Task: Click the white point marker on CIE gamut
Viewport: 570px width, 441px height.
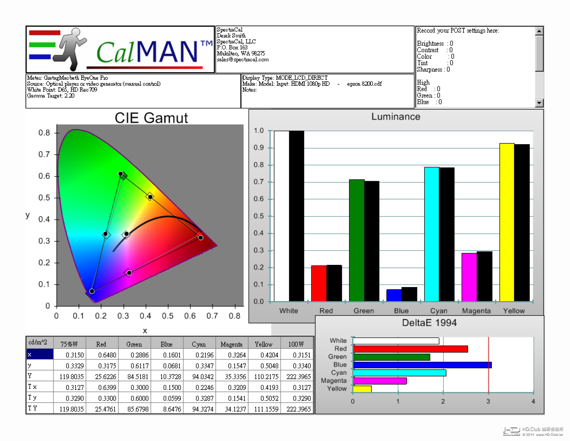Action: click(126, 234)
